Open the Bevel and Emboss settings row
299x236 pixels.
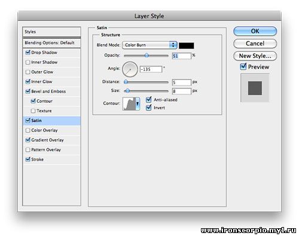point(52,91)
